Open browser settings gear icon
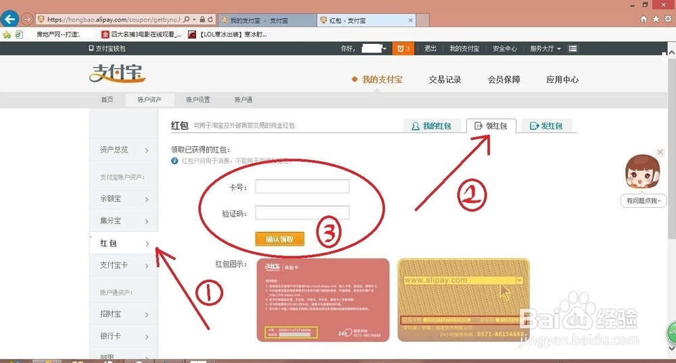Image resolution: width=676 pixels, height=363 pixels. coord(668,19)
